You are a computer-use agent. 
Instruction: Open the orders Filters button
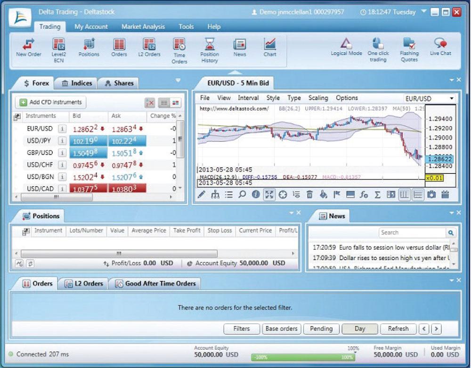242,328
